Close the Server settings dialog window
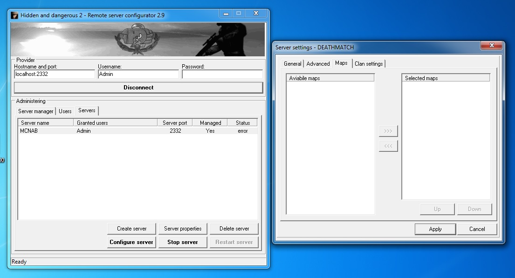The width and height of the screenshot is (515, 278). 491,46
